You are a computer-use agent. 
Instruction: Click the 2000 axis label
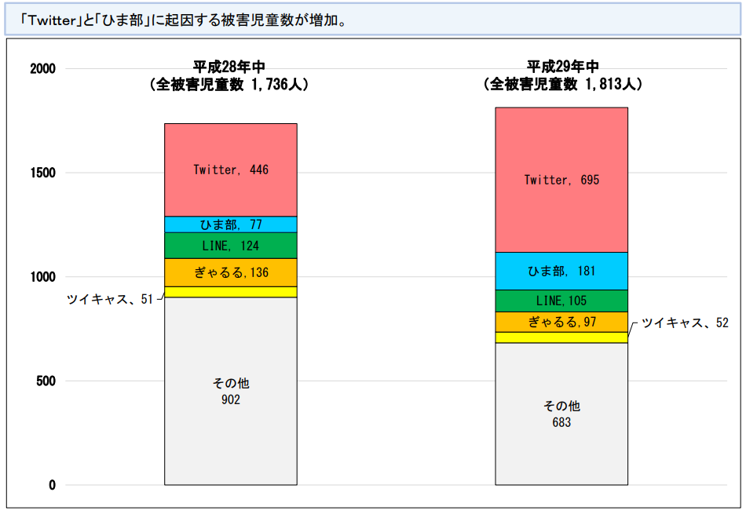[x=43, y=68]
